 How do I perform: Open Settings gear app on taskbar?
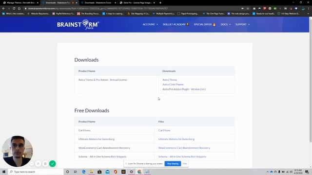(131, 172)
